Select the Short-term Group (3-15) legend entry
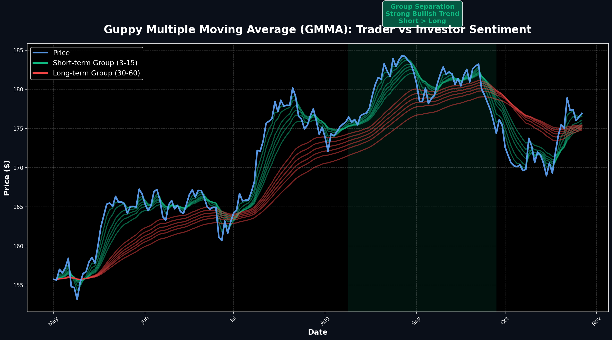 coord(95,63)
